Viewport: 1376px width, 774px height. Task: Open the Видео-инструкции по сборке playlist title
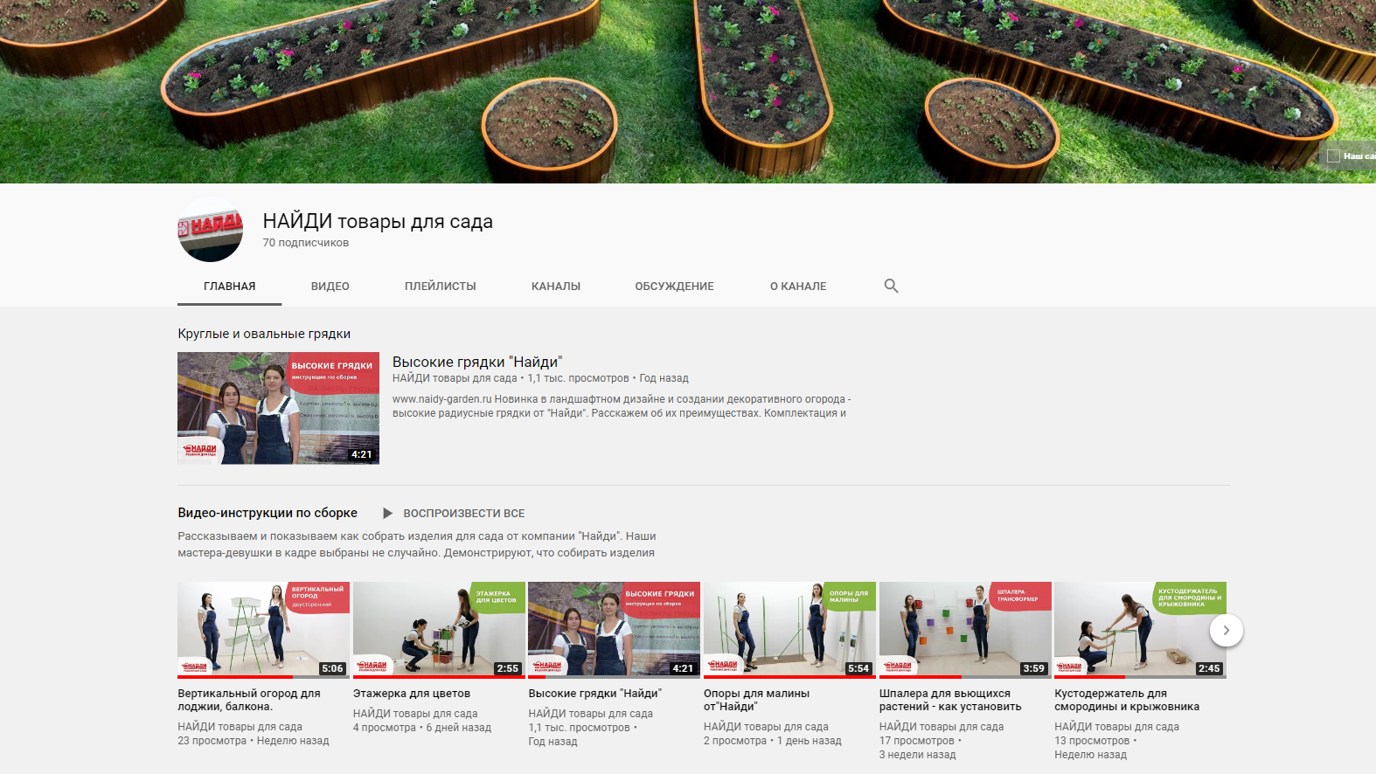coord(268,513)
